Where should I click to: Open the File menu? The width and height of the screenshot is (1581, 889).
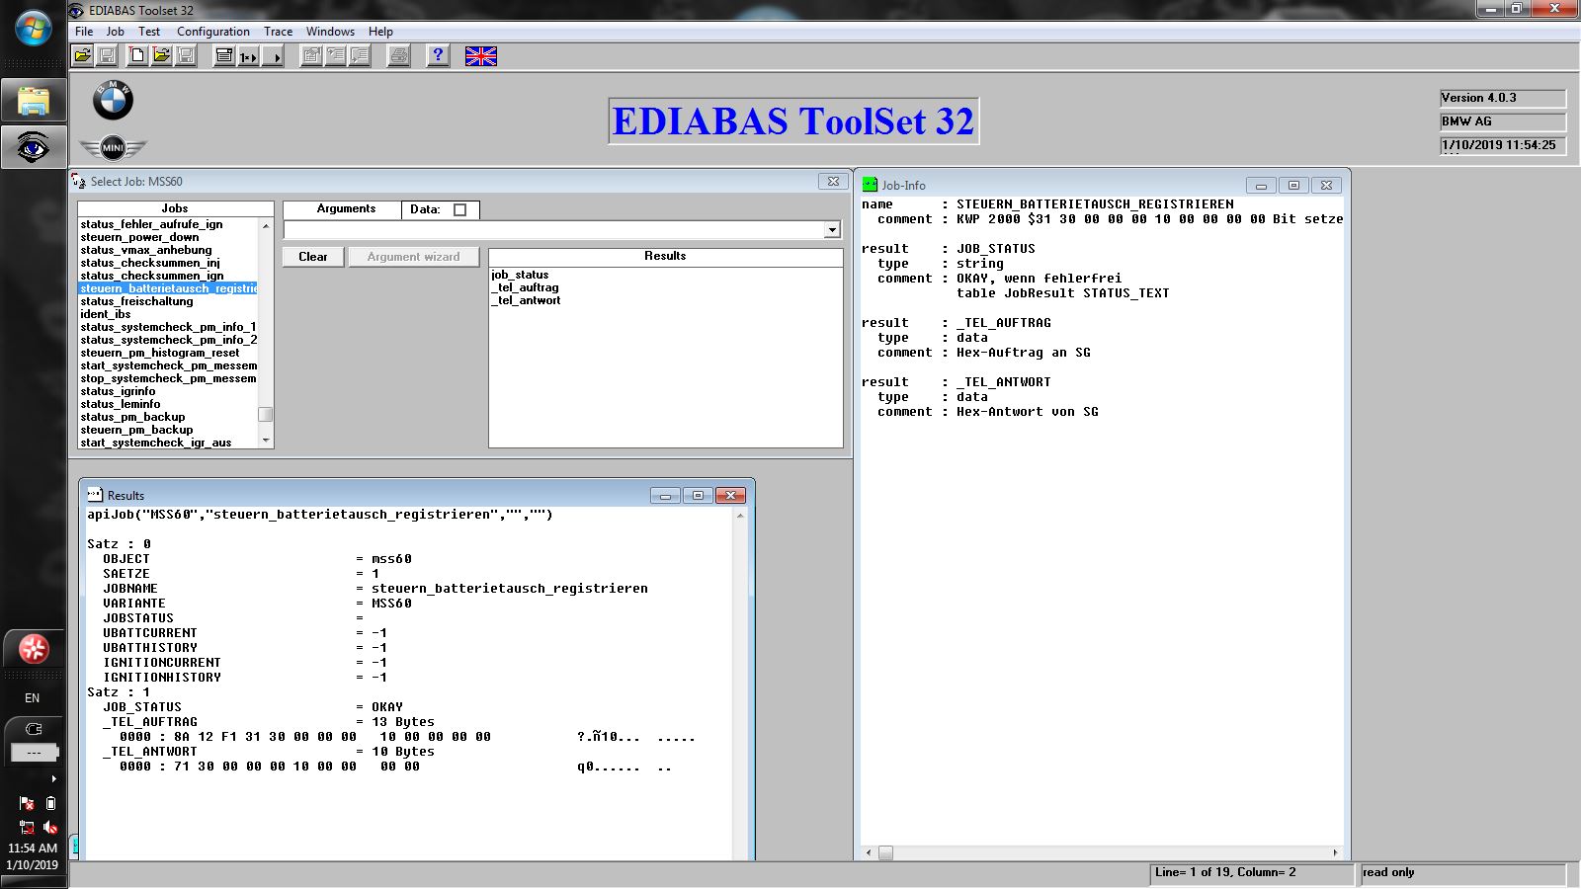point(84,32)
